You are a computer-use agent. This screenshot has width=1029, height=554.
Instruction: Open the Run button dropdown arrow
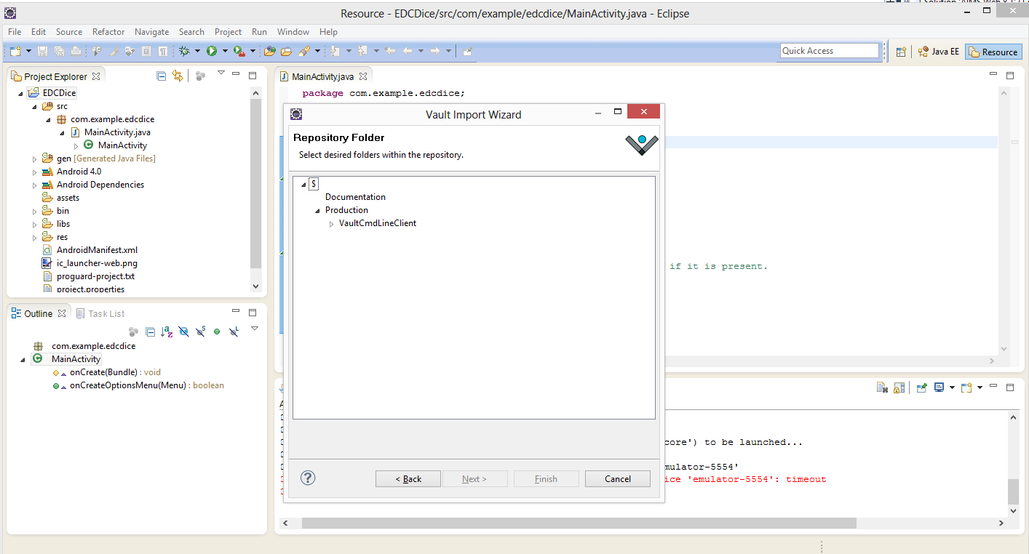[x=225, y=51]
